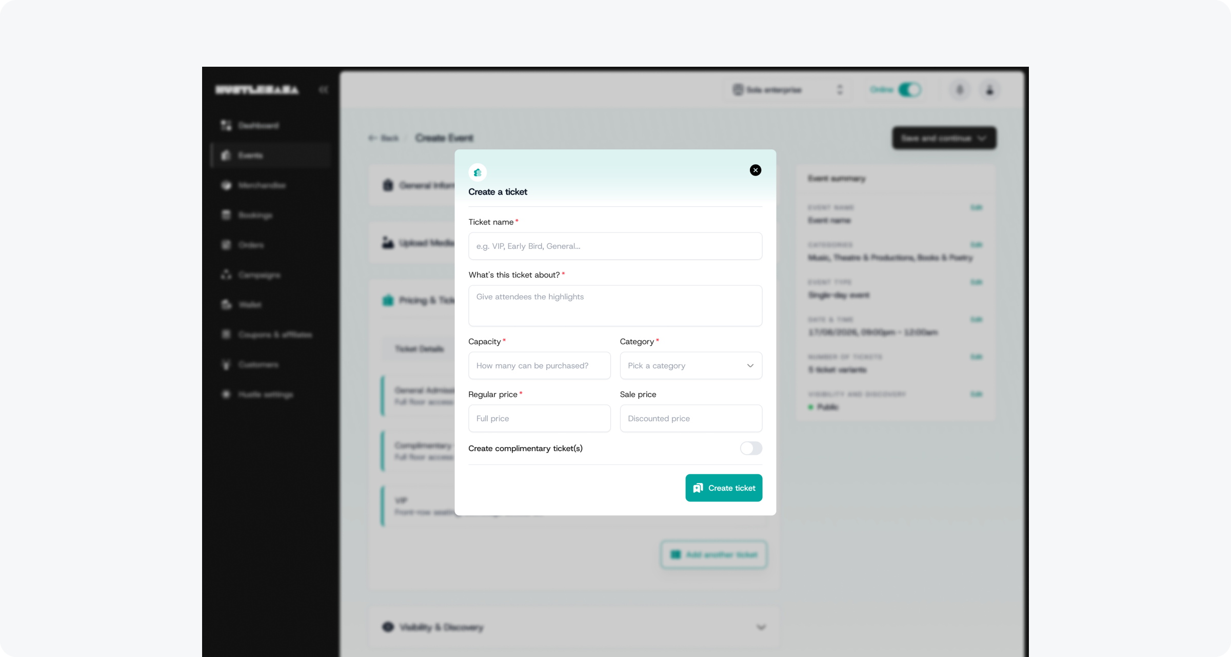
Task: Click the Coupons & affiliates sidebar icon
Action: [x=226, y=334]
